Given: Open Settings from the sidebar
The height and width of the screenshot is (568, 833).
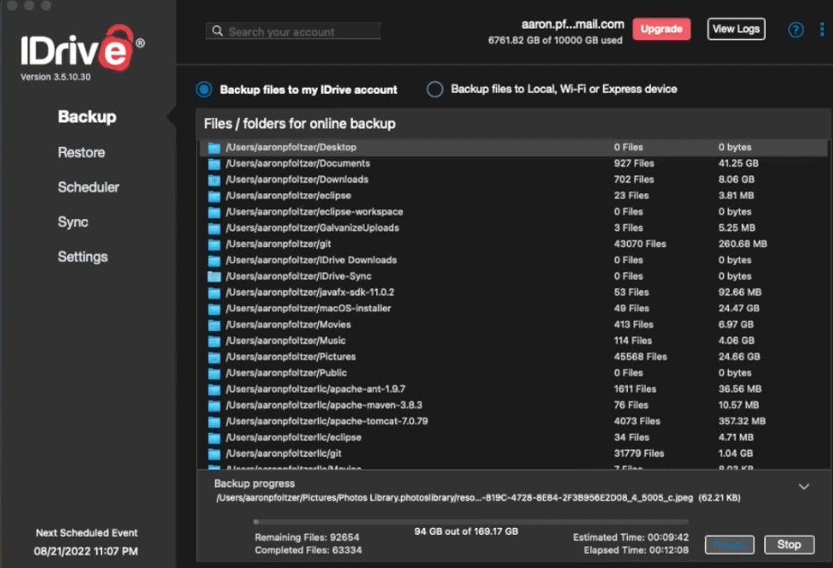Looking at the screenshot, I should click(82, 257).
